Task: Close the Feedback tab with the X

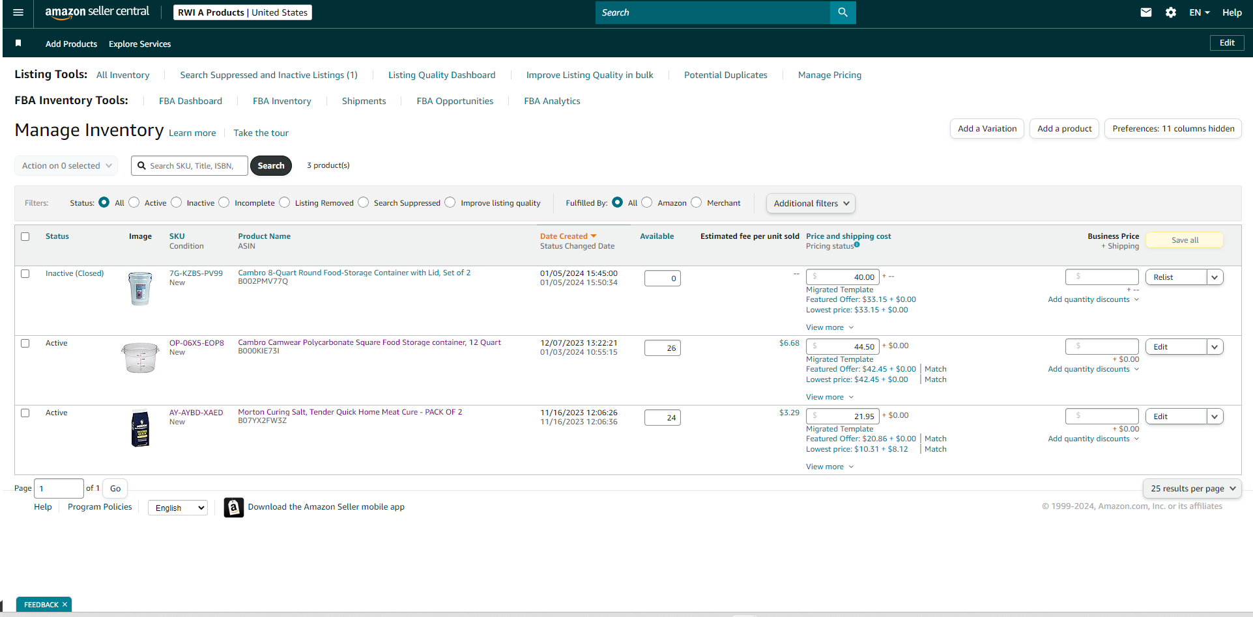Action: (65, 605)
